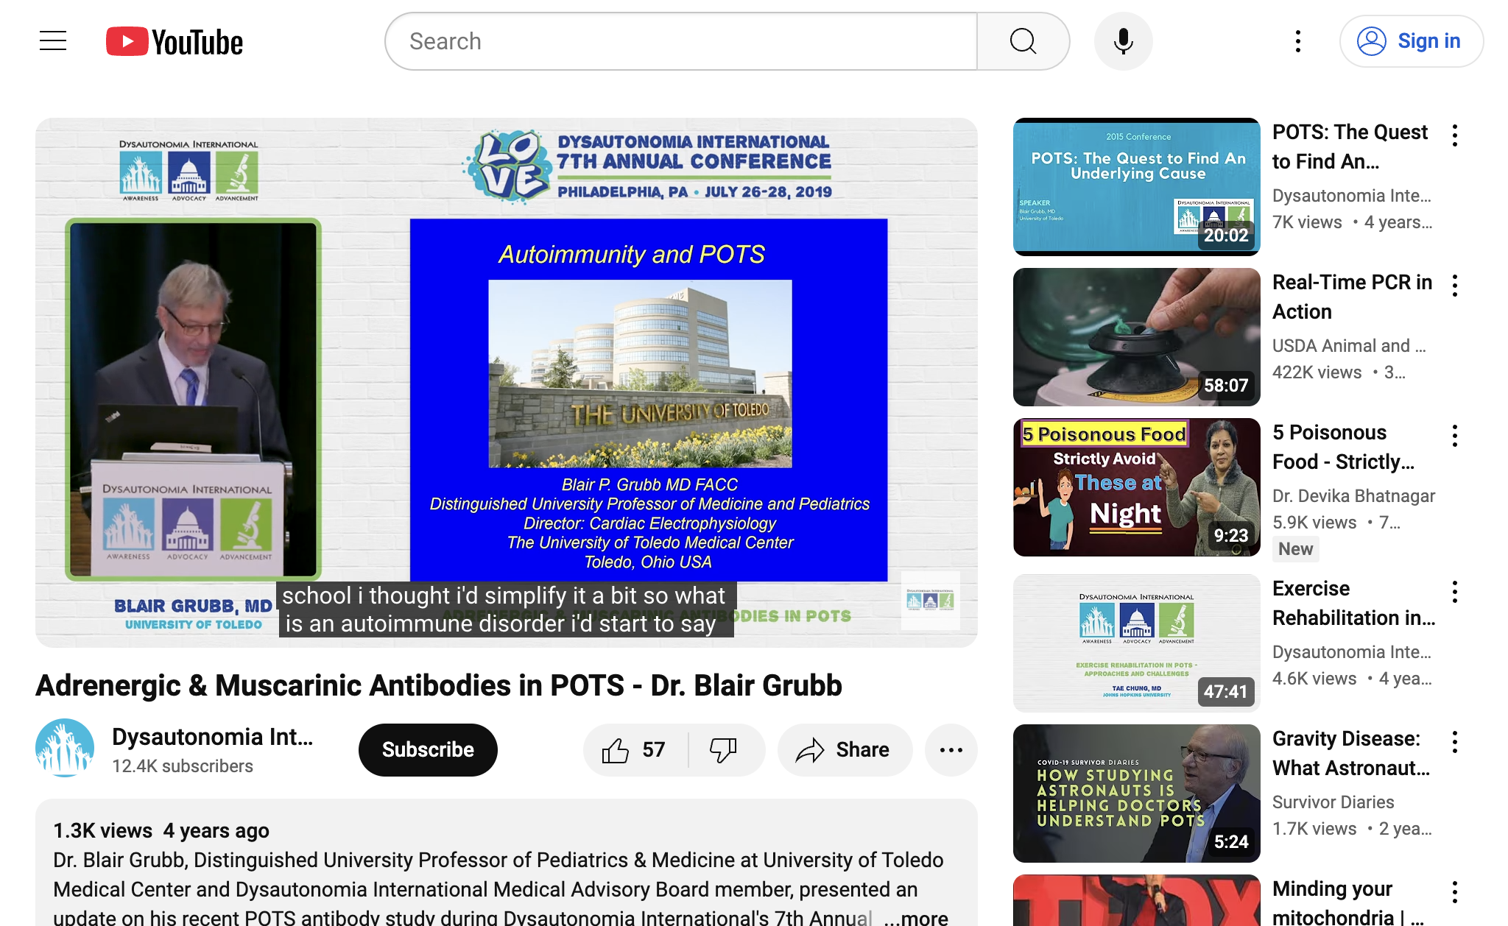1508x926 pixels.
Task: Open 5 Poisonous Food thumbnail
Action: pos(1137,487)
